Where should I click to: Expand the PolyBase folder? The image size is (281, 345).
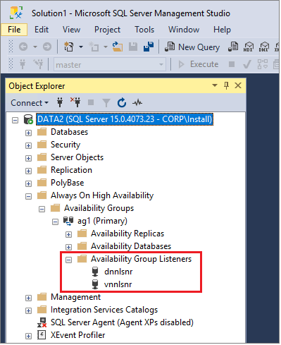(x=28, y=184)
